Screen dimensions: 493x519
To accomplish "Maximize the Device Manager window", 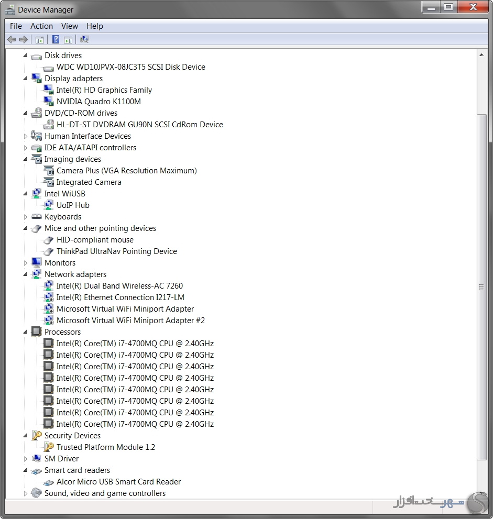I will tap(448, 7).
